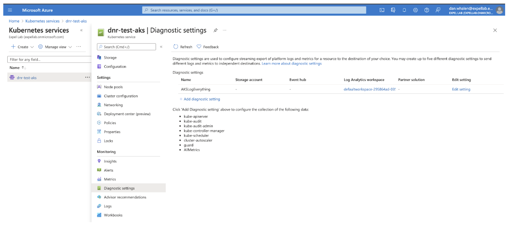This screenshot has width=510, height=225.
Task: Open more options next to pin icon
Action: point(224,30)
